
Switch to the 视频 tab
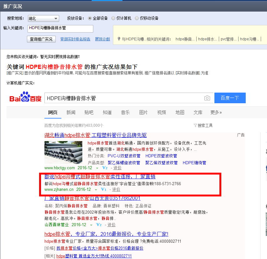pyautogui.click(x=162, y=113)
